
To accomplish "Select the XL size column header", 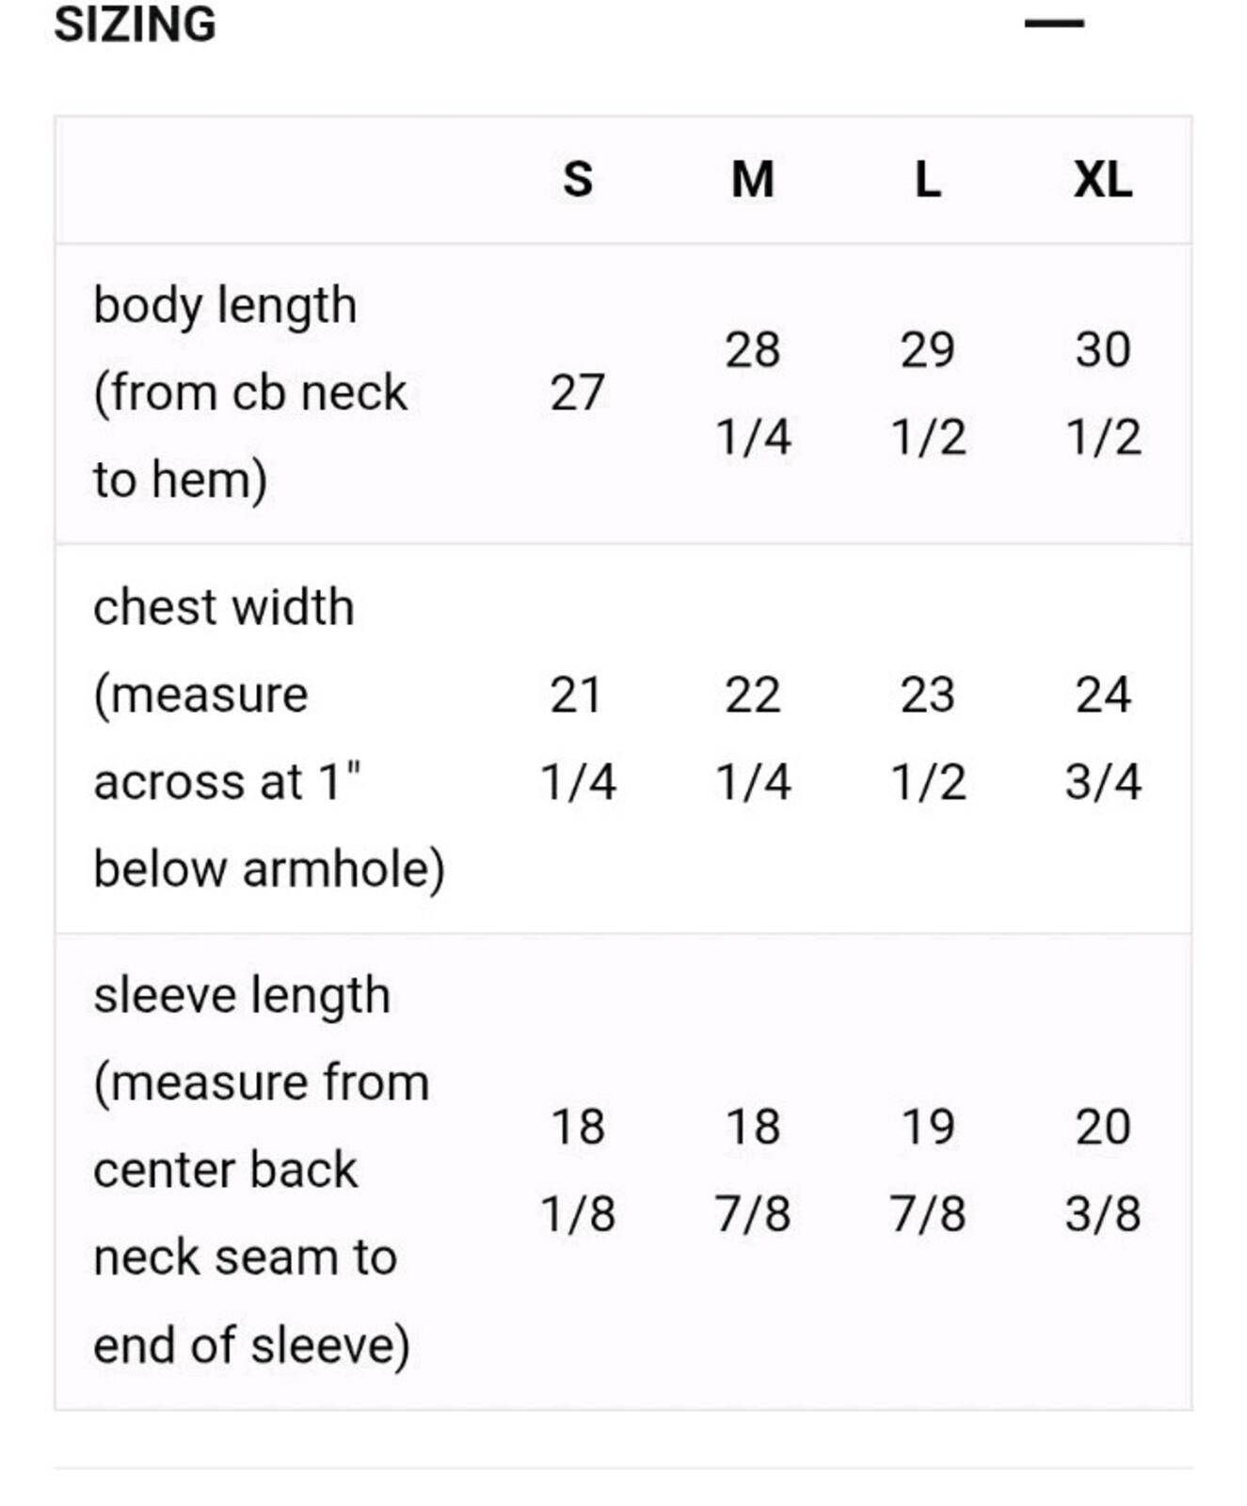I will (1103, 179).
